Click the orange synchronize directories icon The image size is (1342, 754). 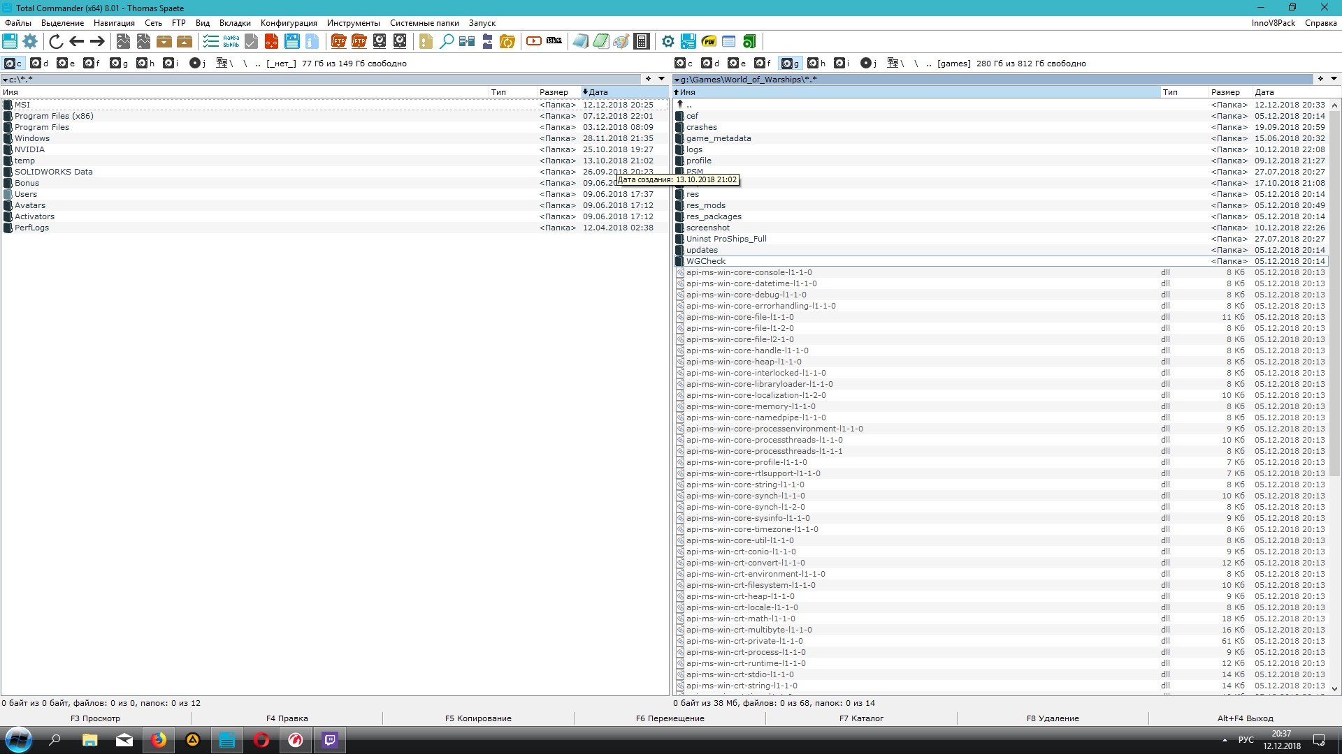(507, 41)
